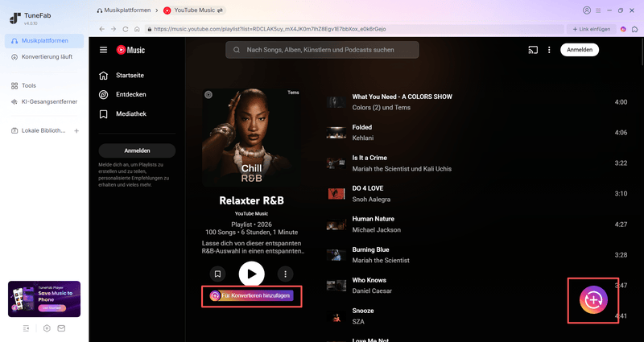
Task: Click the Daniel Caesar artist link
Action: coord(372,290)
